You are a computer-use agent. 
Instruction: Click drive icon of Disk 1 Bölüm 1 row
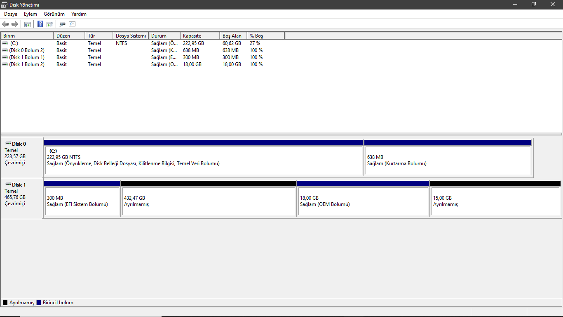click(5, 57)
